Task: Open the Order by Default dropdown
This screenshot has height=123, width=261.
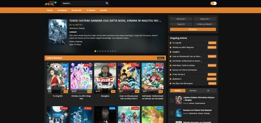Action: 205,24
